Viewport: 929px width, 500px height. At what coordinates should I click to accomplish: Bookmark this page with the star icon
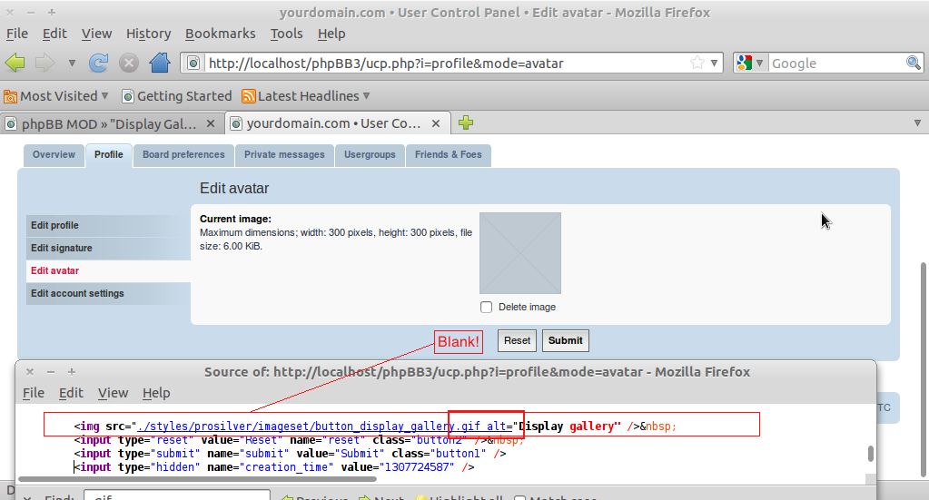click(697, 64)
